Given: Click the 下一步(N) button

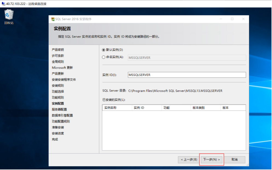Looking at the screenshot, I should click(211, 160).
